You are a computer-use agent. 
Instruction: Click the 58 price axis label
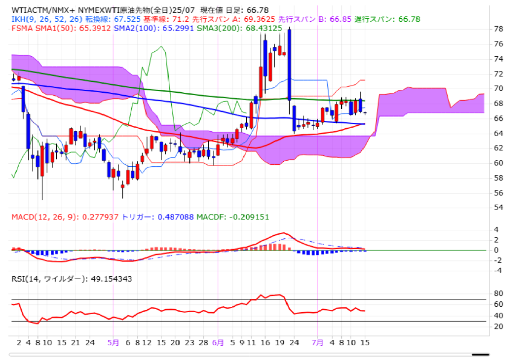[x=498, y=178]
